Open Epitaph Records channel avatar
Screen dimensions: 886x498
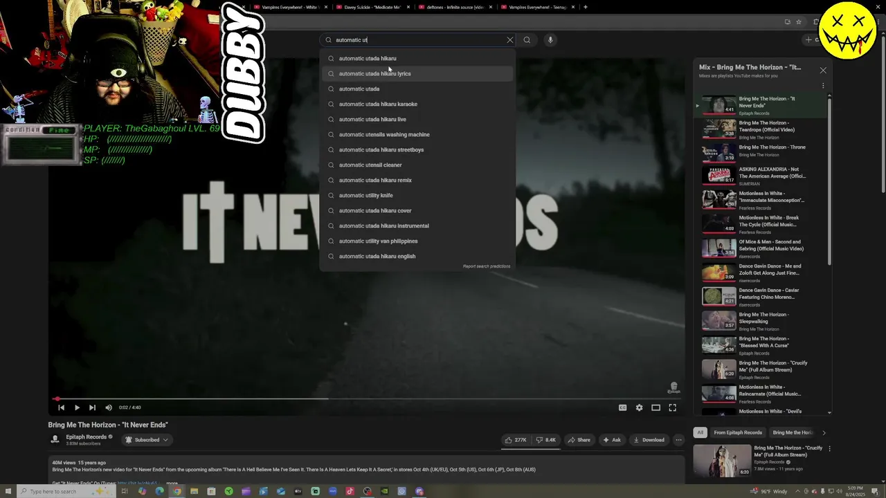coord(55,440)
